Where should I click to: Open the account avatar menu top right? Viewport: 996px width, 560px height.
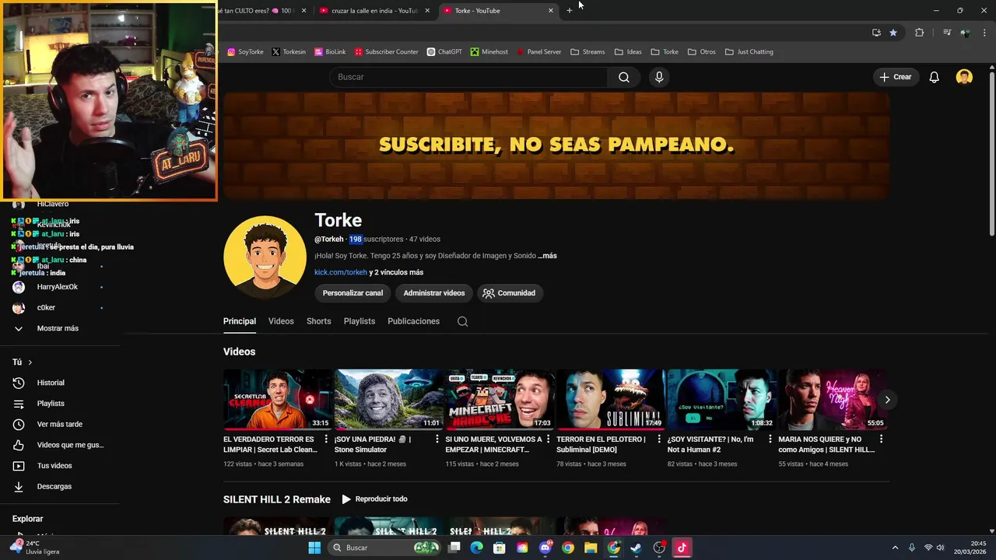964,77
